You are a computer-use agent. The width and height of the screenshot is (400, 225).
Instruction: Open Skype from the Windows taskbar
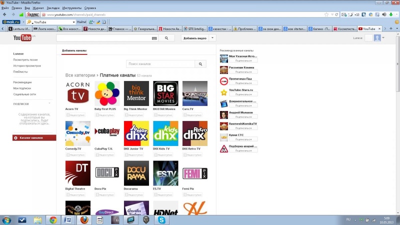click(161, 220)
